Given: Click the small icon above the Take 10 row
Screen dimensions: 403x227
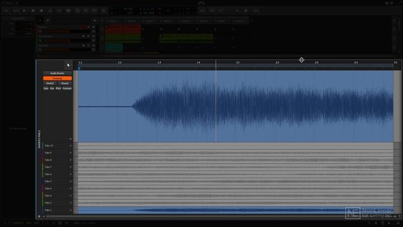Looking at the screenshot, I should coord(71,139).
